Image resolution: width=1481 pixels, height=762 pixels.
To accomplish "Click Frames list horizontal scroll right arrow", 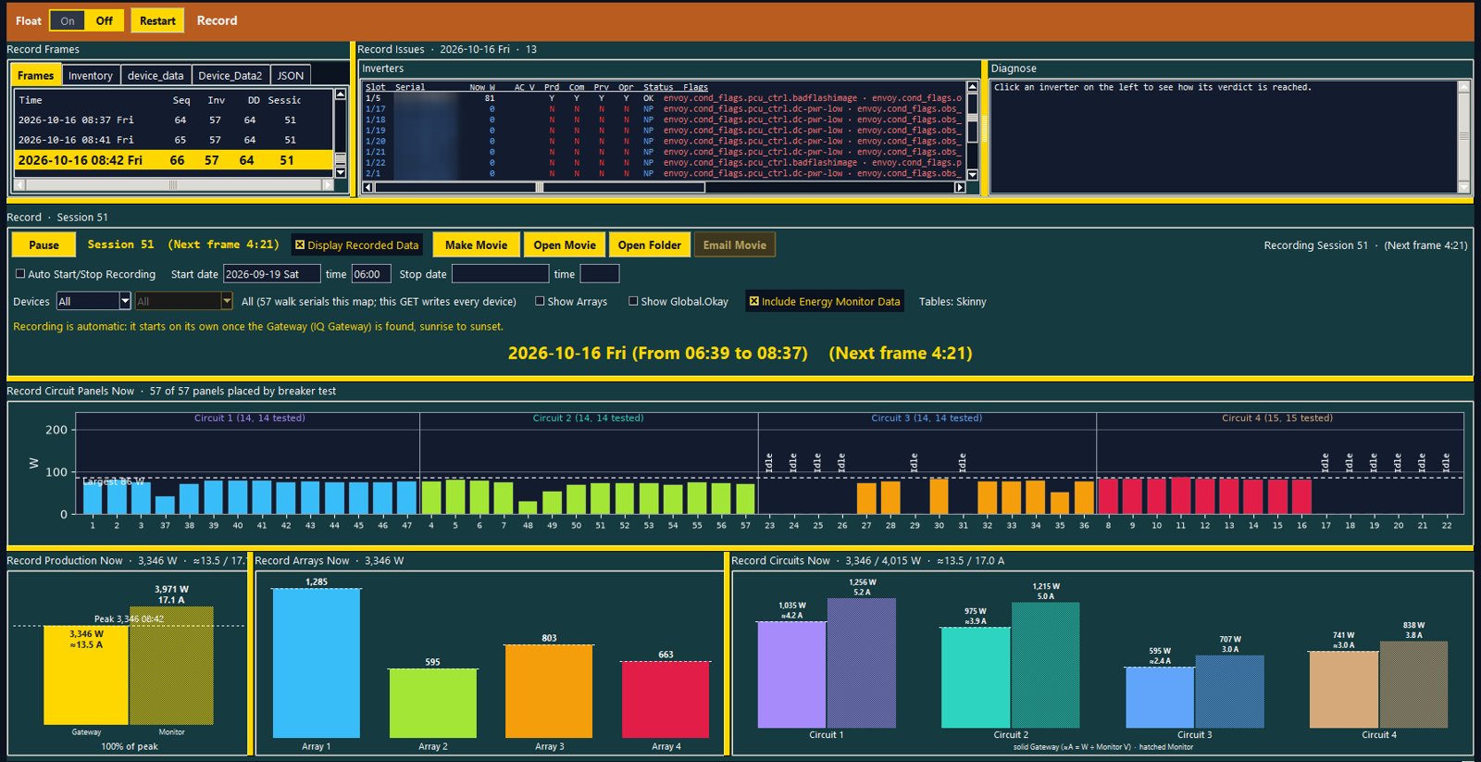I will tap(327, 185).
